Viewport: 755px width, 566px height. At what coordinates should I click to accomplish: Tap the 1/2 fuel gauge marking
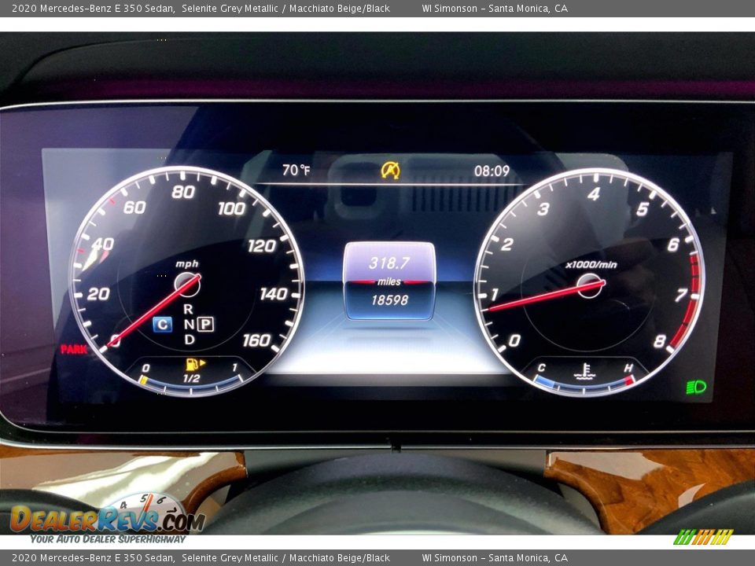tap(191, 378)
